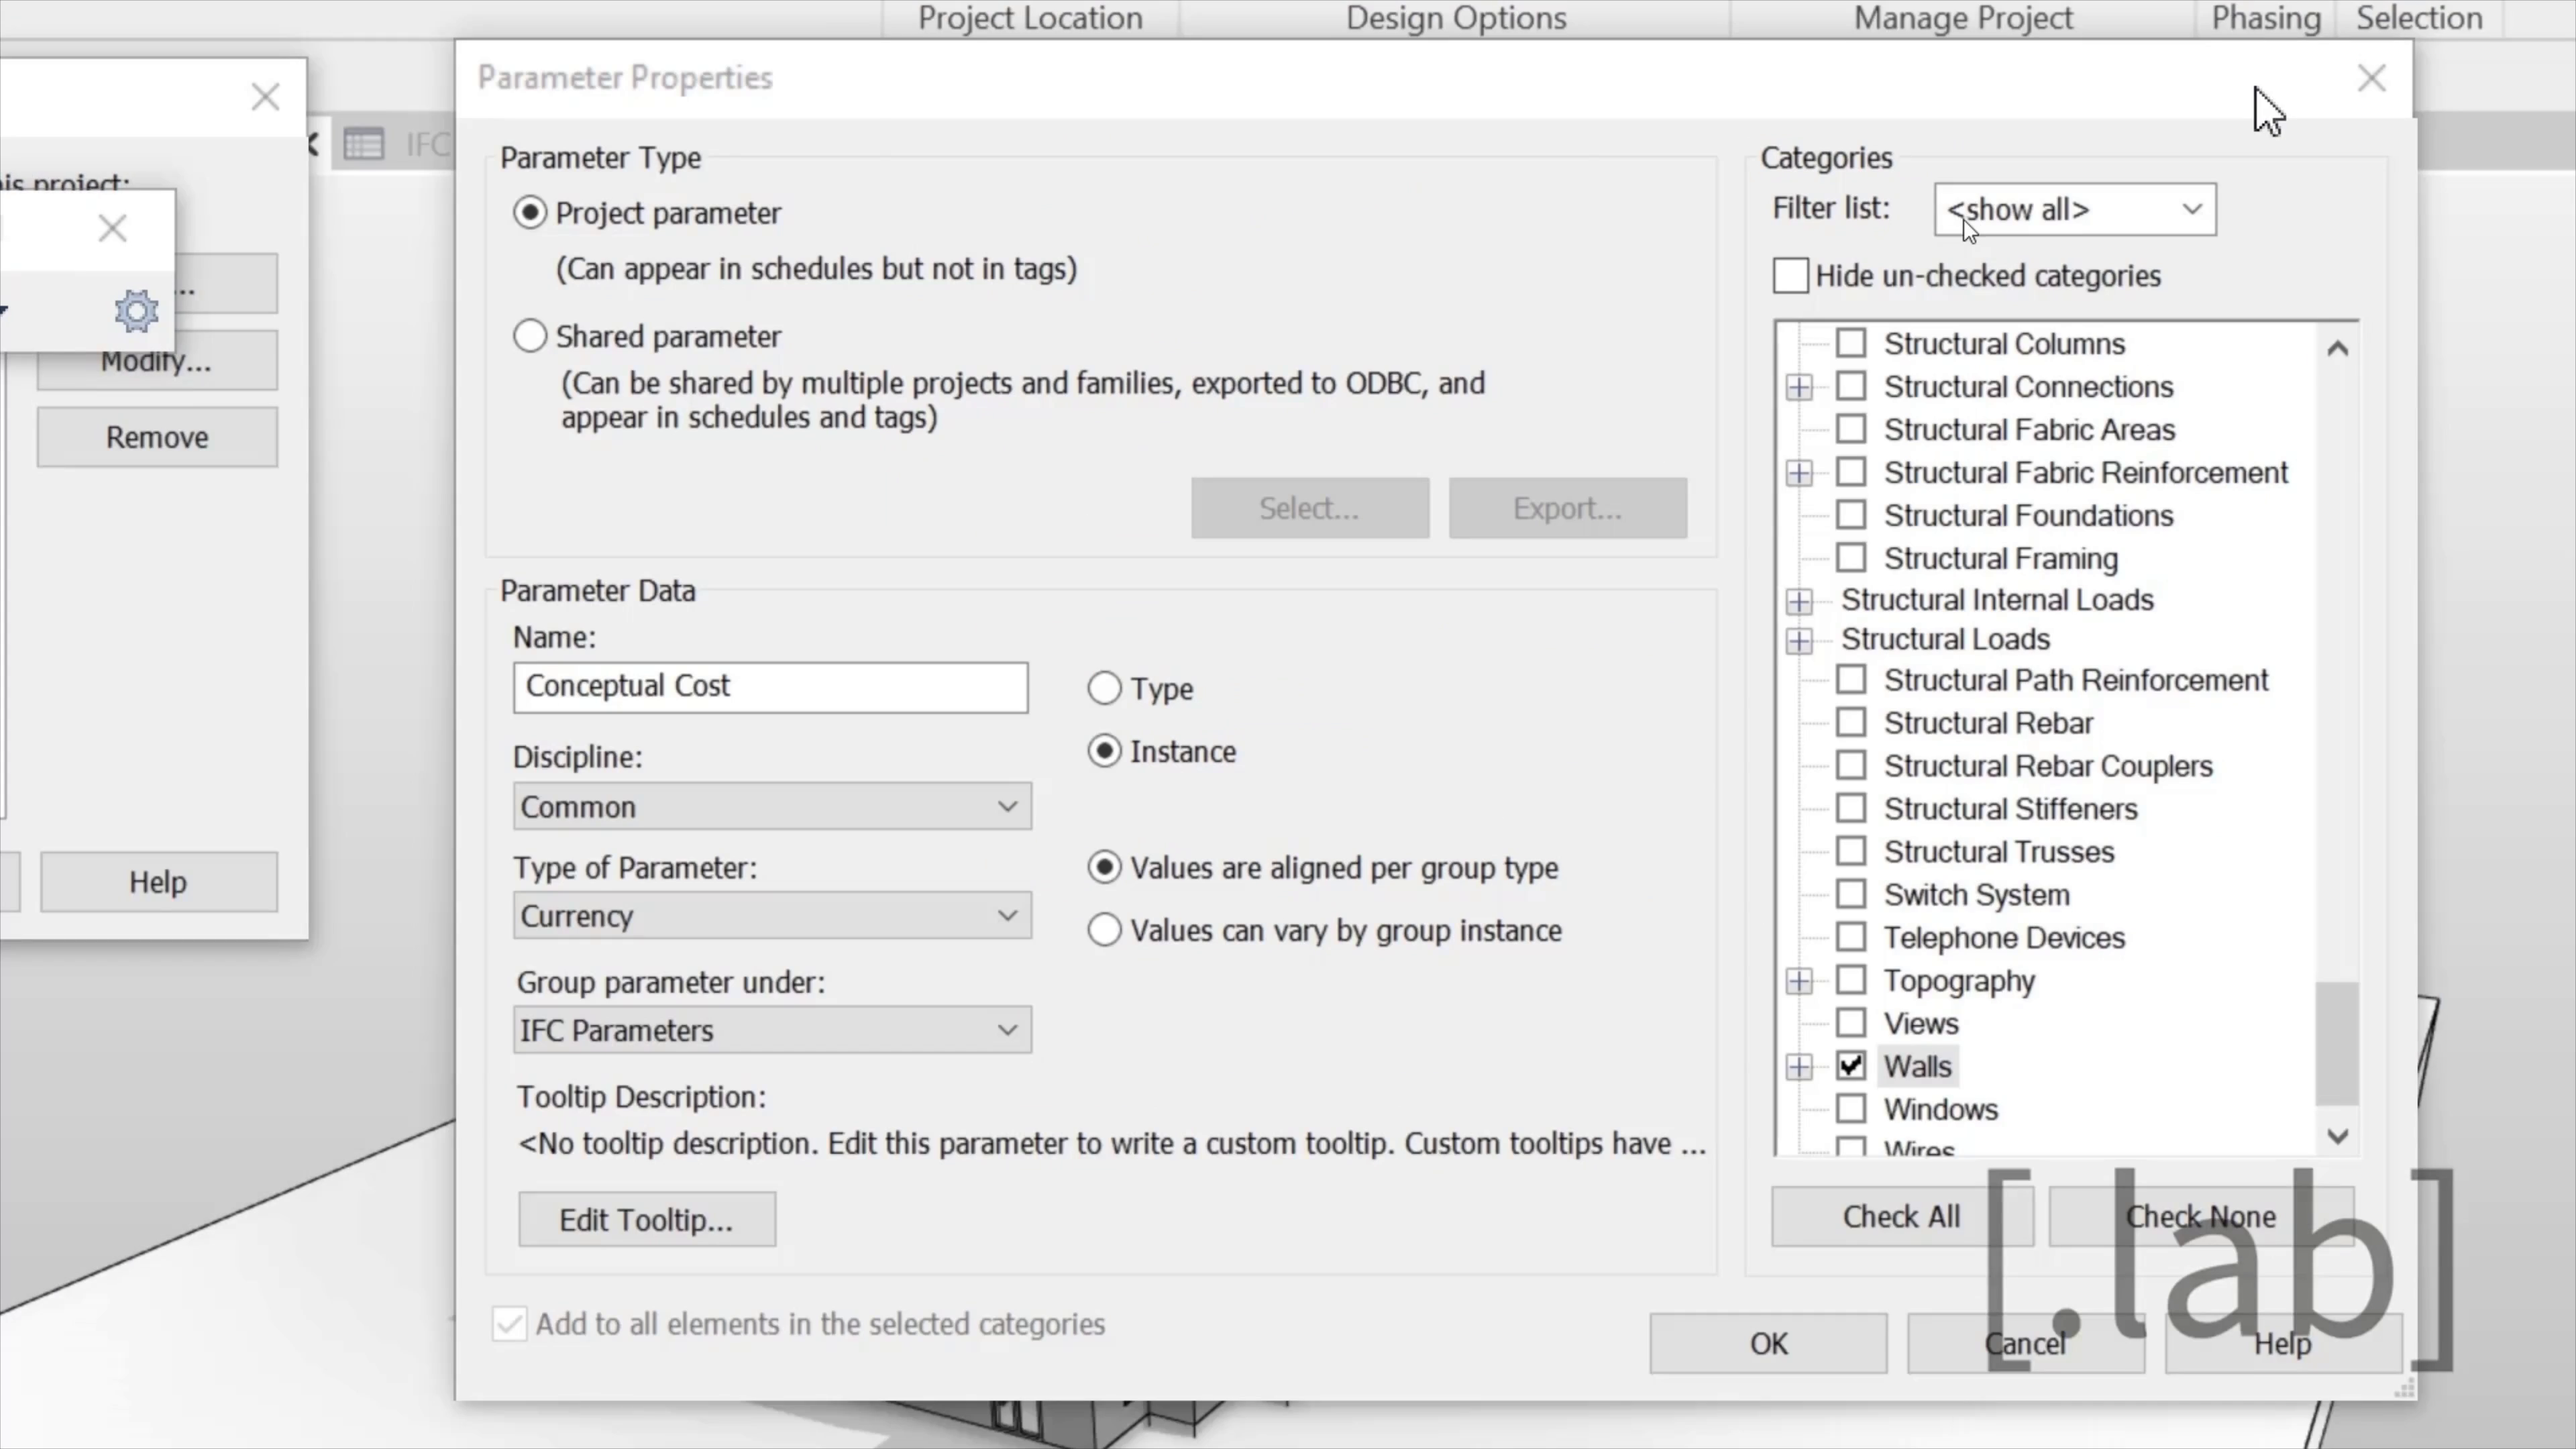Click the parameter Name input field
The image size is (2576, 1449).
(770, 687)
